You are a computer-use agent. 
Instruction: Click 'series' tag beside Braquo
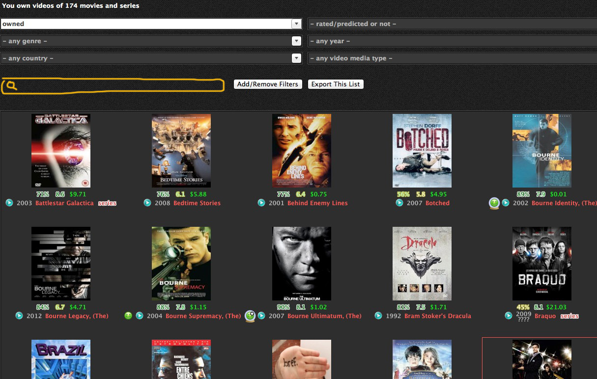click(569, 316)
